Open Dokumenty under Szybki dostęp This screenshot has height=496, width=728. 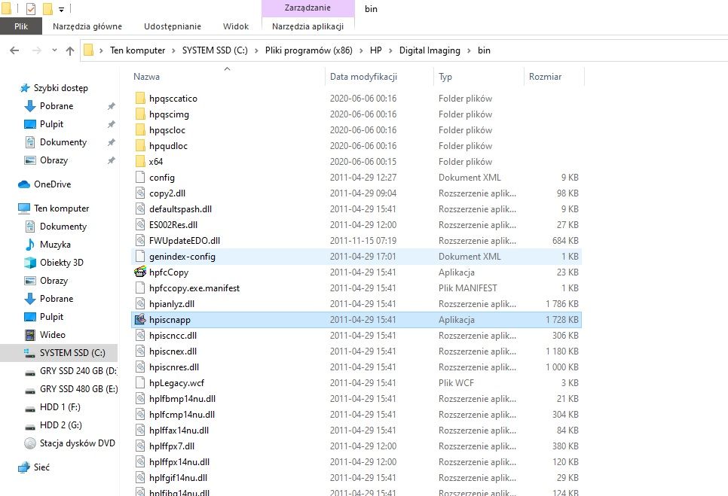click(x=63, y=142)
